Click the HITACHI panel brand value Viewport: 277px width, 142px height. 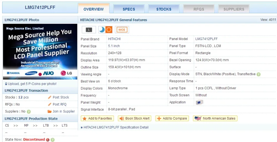pyautogui.click(x=114, y=39)
